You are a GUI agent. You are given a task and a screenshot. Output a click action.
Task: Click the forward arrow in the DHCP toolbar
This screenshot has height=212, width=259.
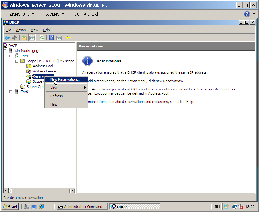tap(14, 38)
